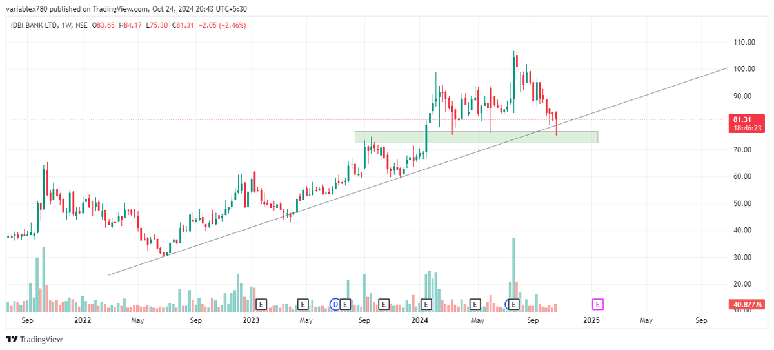This screenshot has width=774, height=350.
Task: Click the red 81.31 current price tag
Action: pyautogui.click(x=748, y=119)
